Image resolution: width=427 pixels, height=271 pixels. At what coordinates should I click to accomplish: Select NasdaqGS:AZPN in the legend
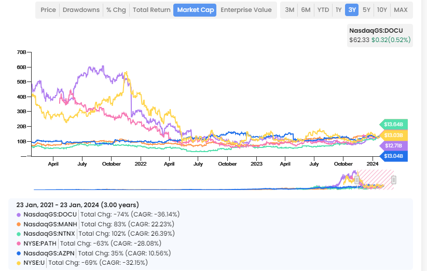coord(49,253)
